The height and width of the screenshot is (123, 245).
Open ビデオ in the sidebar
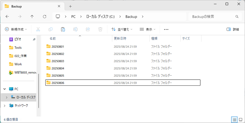pos(18,39)
